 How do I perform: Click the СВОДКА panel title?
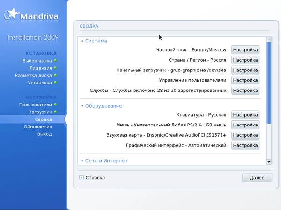[x=89, y=26]
